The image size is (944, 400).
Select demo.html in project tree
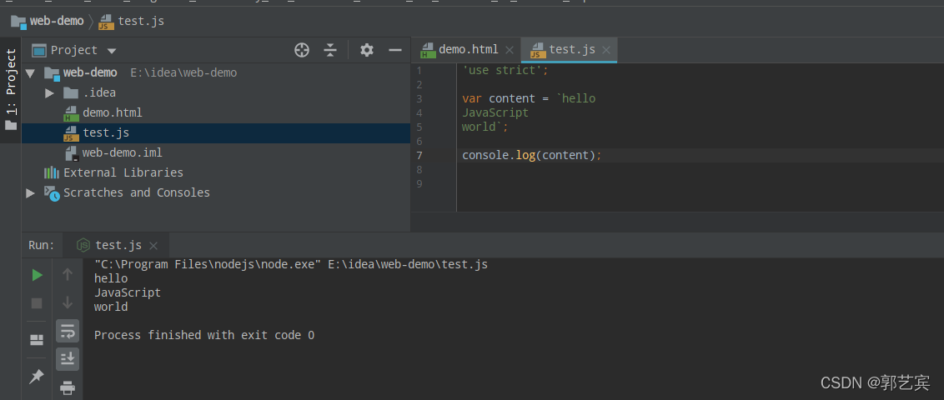(x=112, y=112)
